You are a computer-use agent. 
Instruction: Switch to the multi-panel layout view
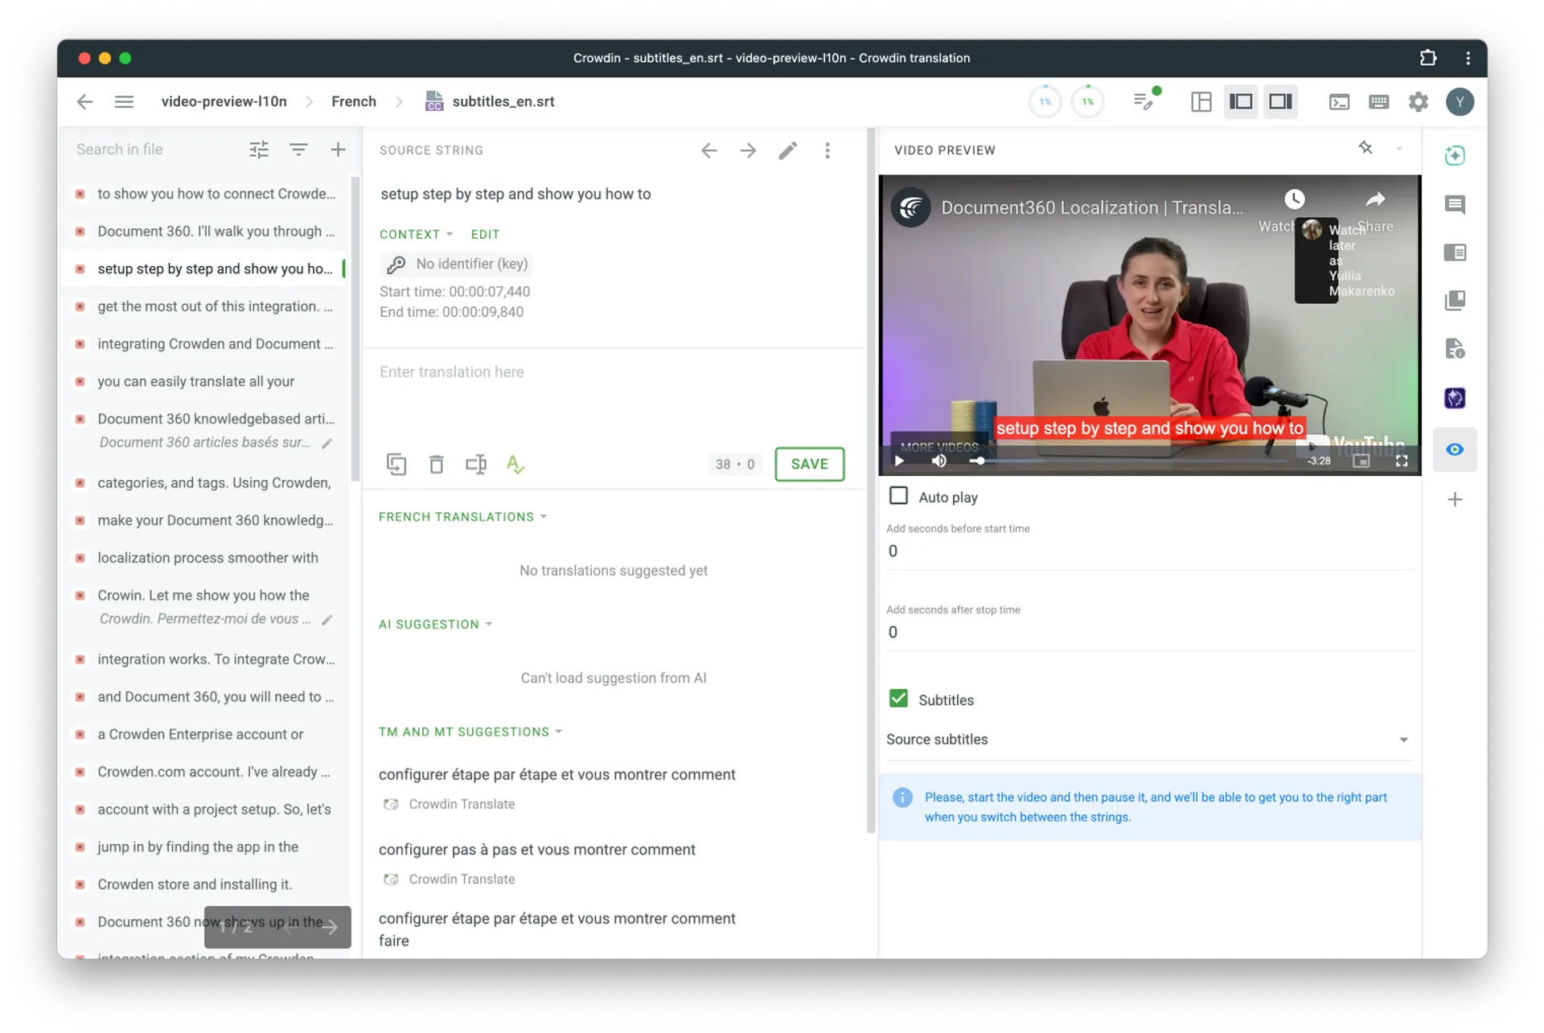(1201, 101)
